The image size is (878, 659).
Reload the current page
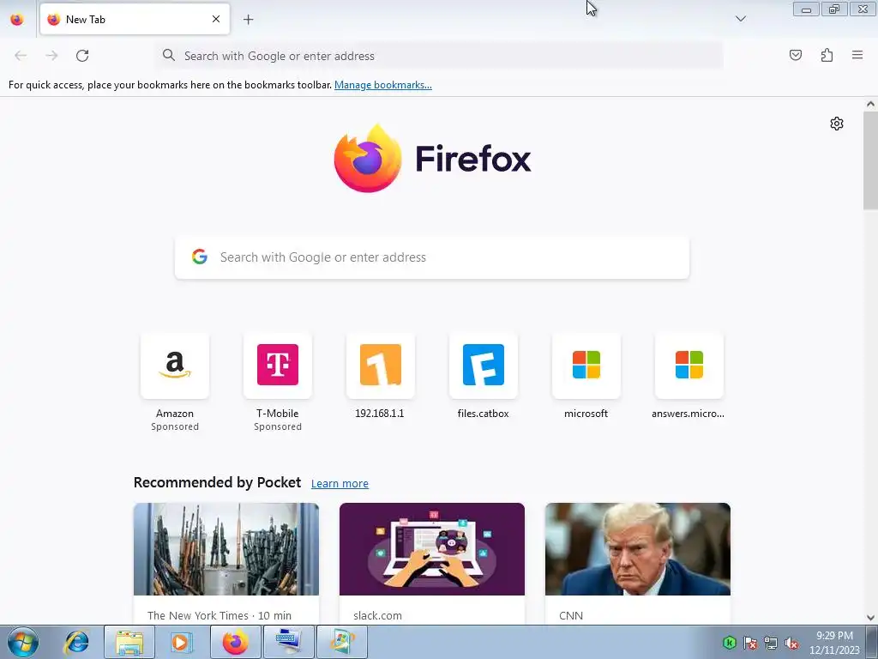(82, 56)
